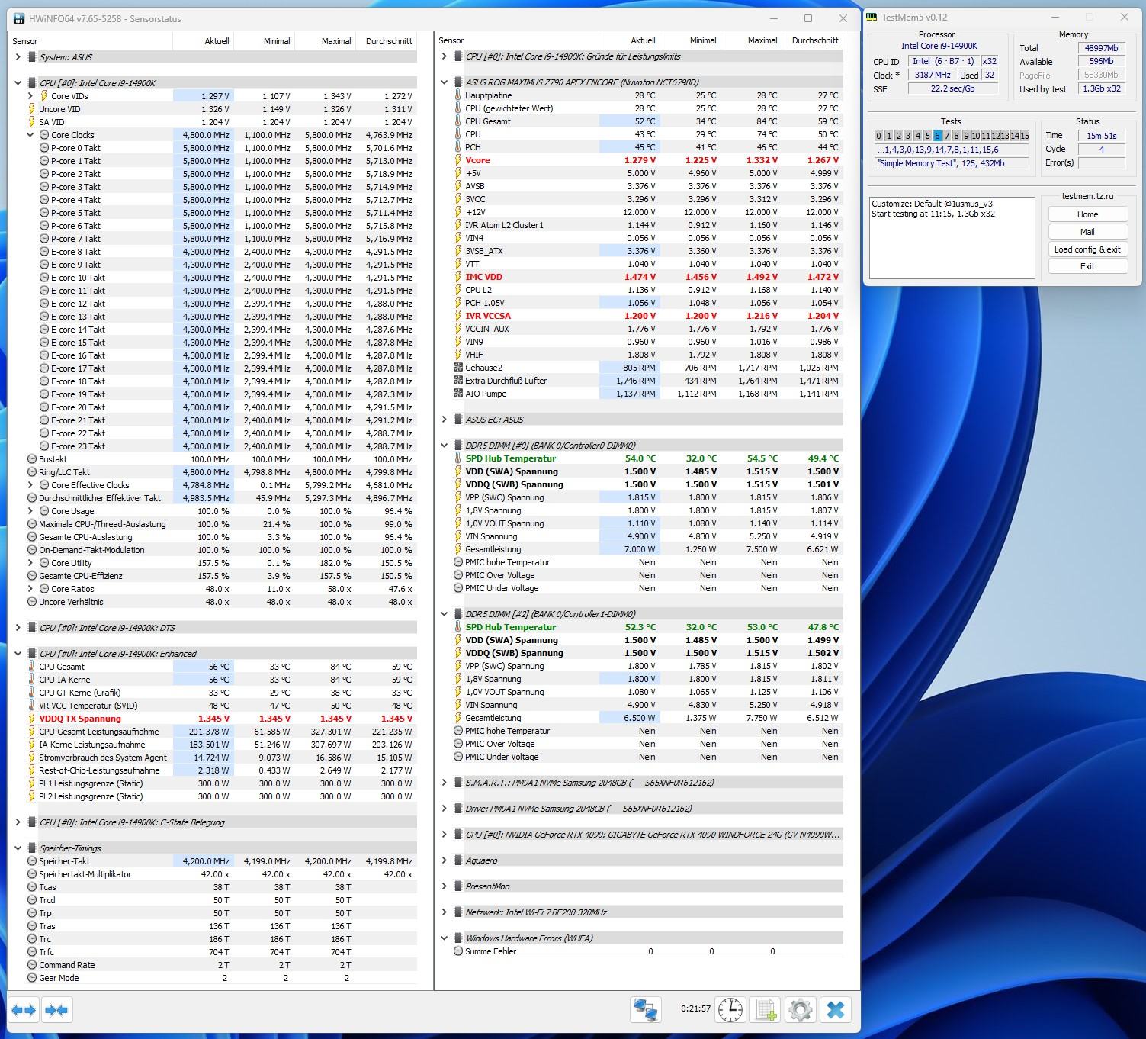Click the TestMem5 title bar memory icon
Viewport: 1146px width, 1039px height.
pyautogui.click(x=872, y=18)
